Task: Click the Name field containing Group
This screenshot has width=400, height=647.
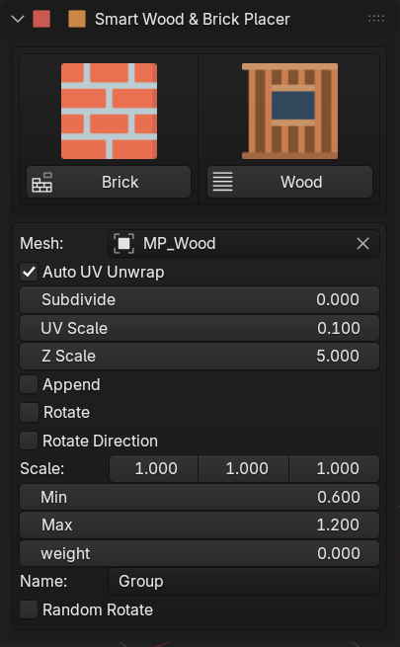Action: pyautogui.click(x=244, y=582)
